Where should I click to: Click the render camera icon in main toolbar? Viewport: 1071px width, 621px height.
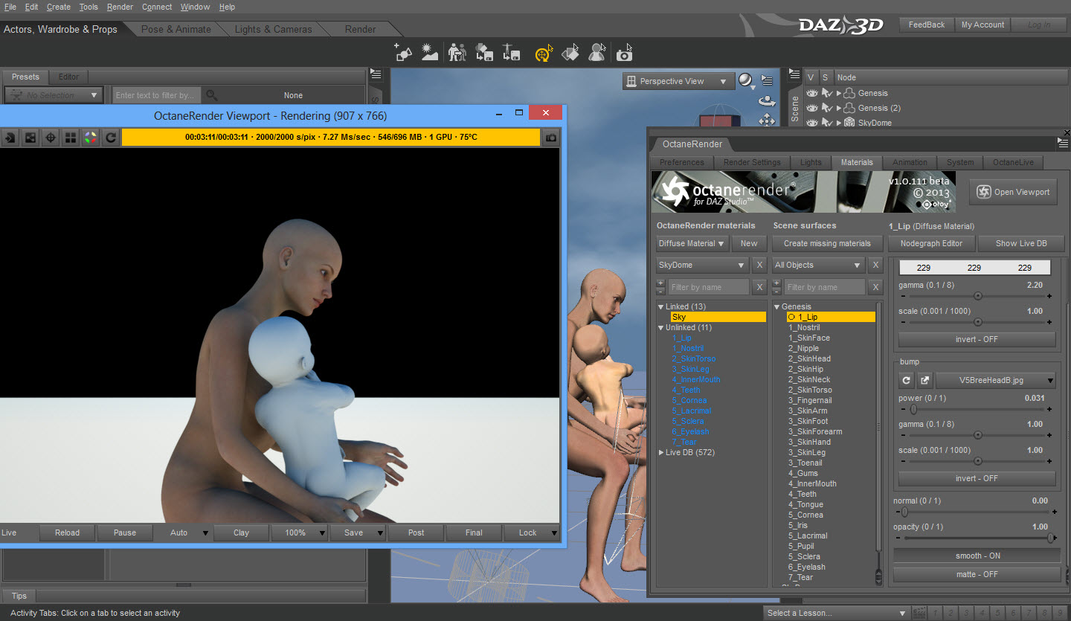[625, 54]
